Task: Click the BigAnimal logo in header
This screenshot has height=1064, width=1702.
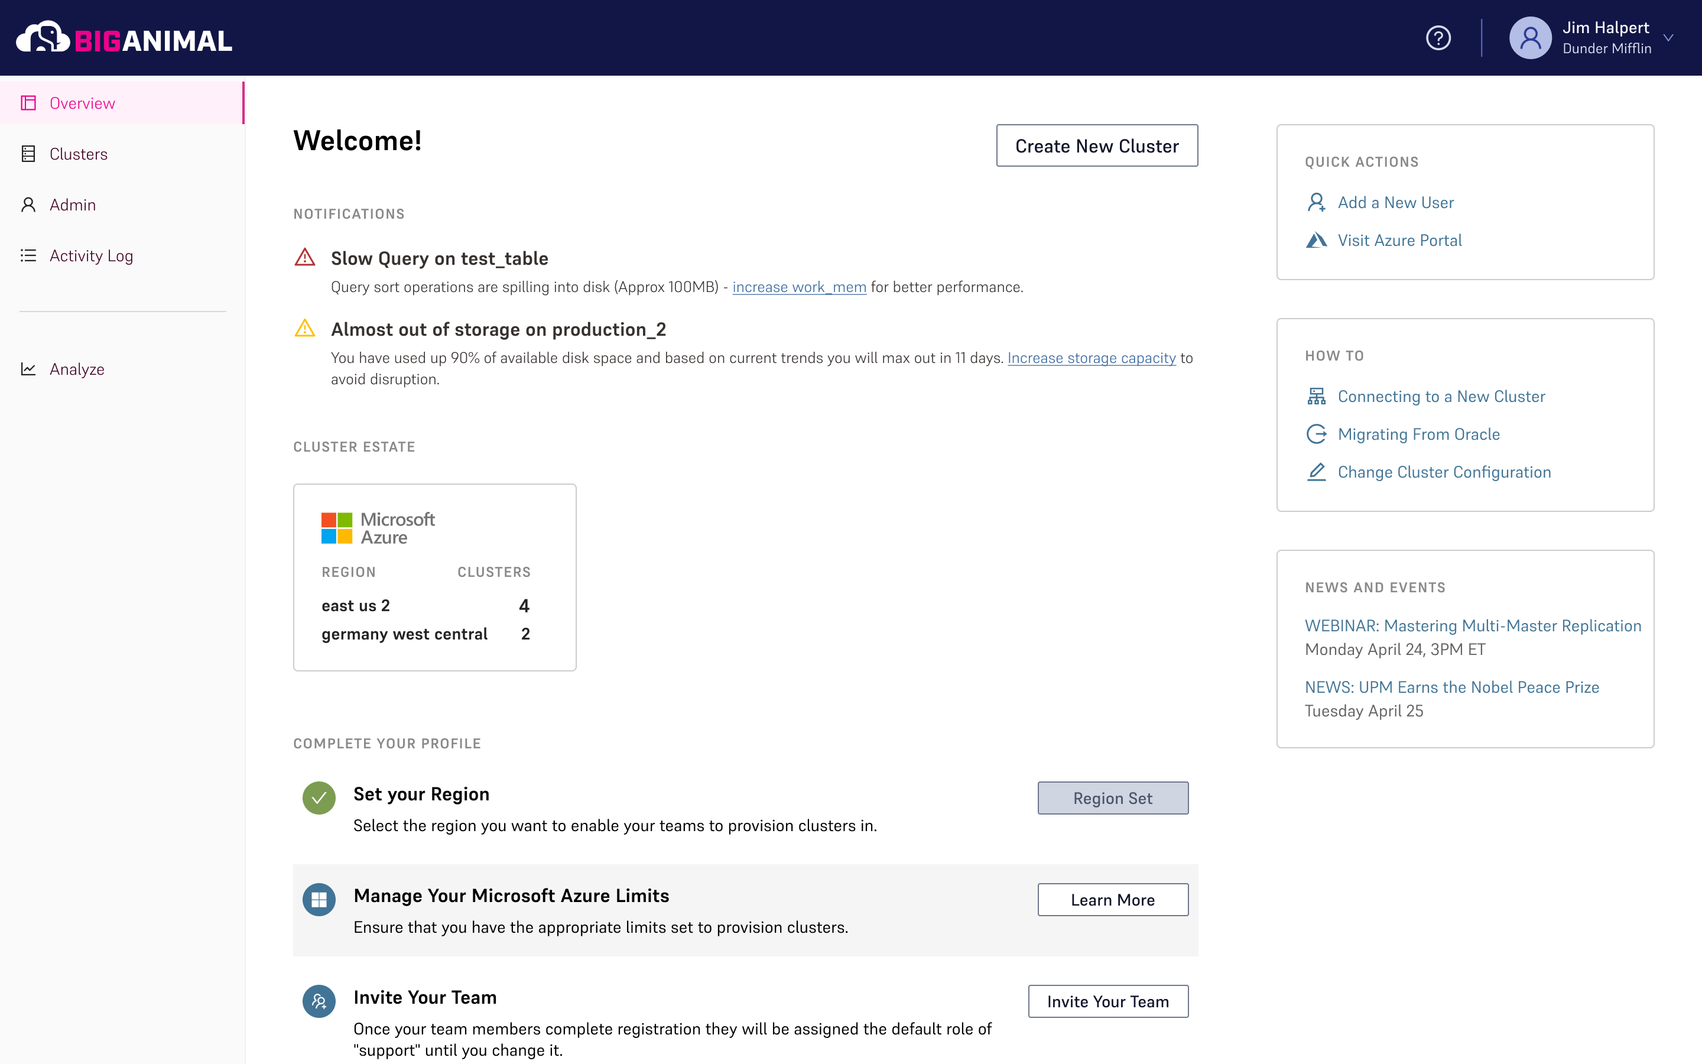Action: point(125,38)
